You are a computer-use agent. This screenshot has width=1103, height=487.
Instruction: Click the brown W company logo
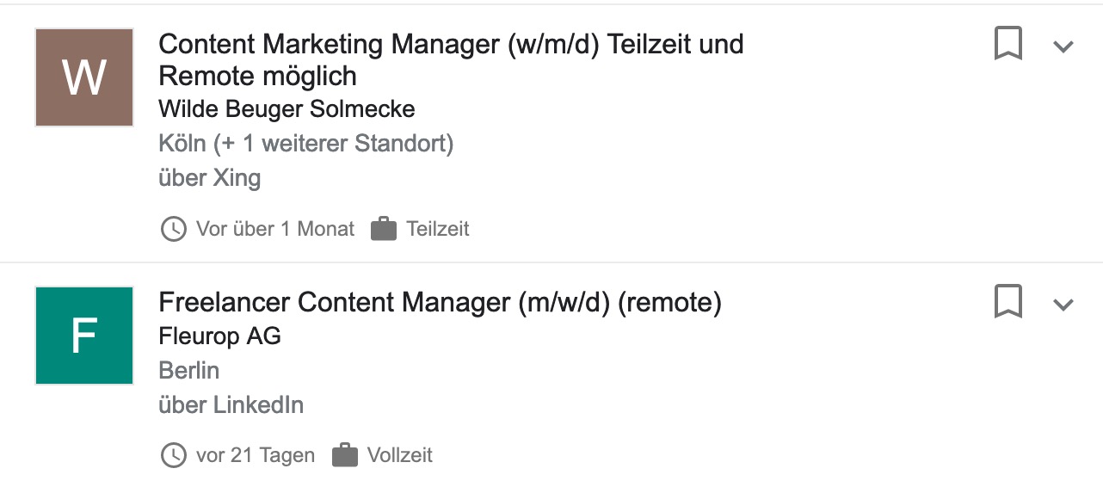84,77
